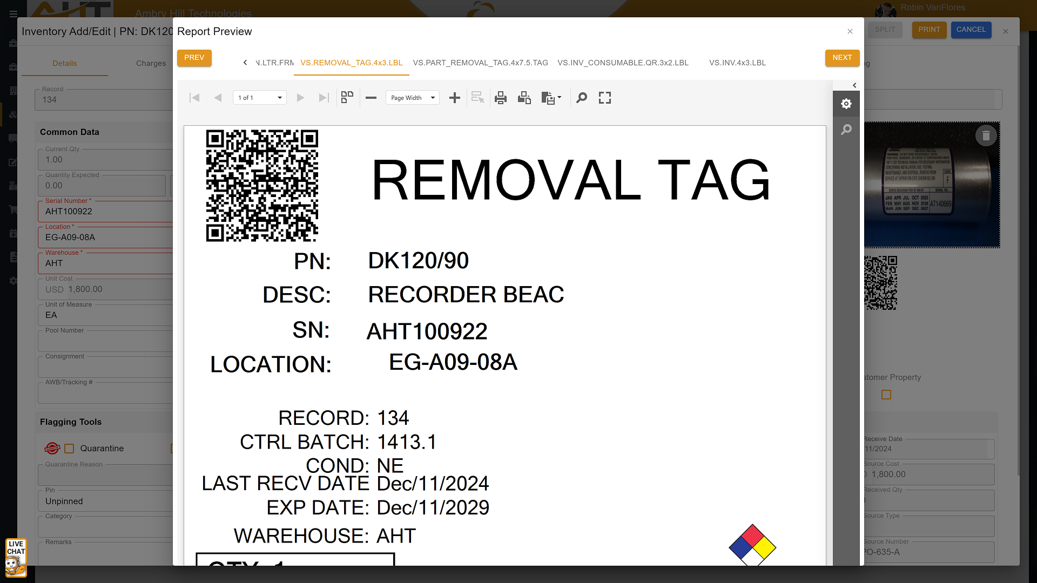Zoom out with the minus icon
The height and width of the screenshot is (583, 1037).
[x=371, y=98]
